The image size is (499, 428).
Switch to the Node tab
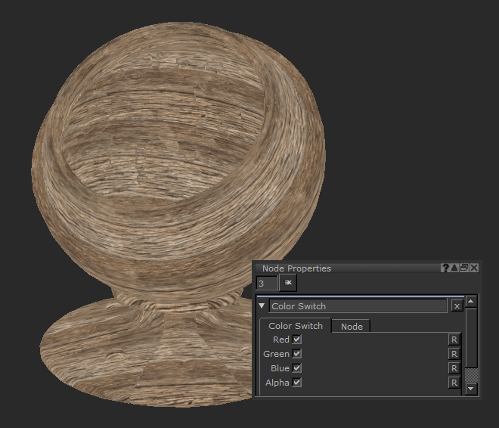point(351,327)
